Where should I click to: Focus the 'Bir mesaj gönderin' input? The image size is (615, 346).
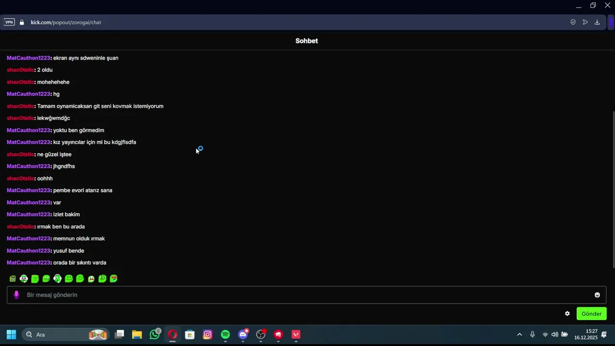click(x=307, y=295)
